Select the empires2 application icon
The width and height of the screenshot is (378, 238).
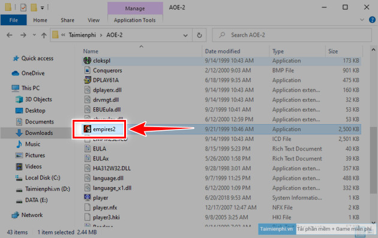87,129
